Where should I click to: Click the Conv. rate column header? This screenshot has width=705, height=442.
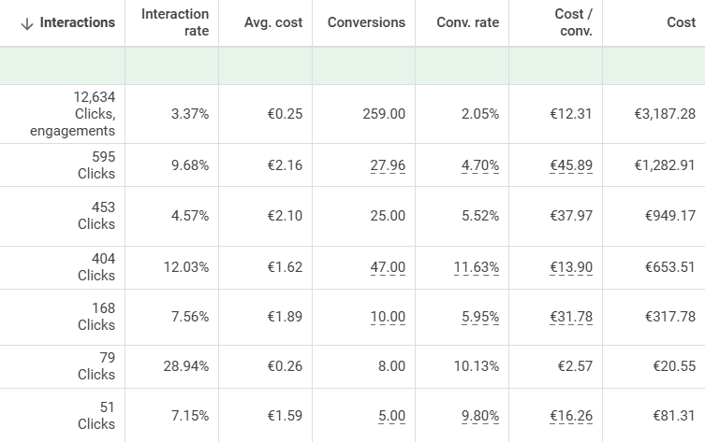pyautogui.click(x=468, y=22)
